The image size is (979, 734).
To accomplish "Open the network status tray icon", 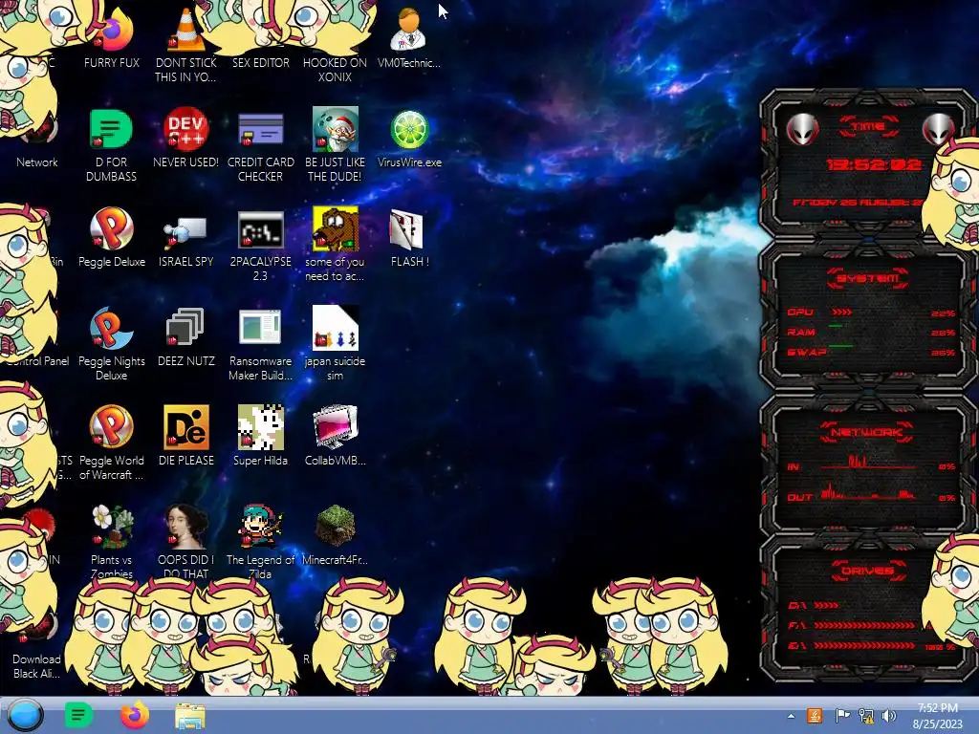I will 866,716.
